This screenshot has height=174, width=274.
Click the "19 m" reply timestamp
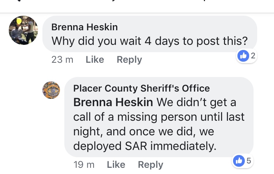(84, 165)
